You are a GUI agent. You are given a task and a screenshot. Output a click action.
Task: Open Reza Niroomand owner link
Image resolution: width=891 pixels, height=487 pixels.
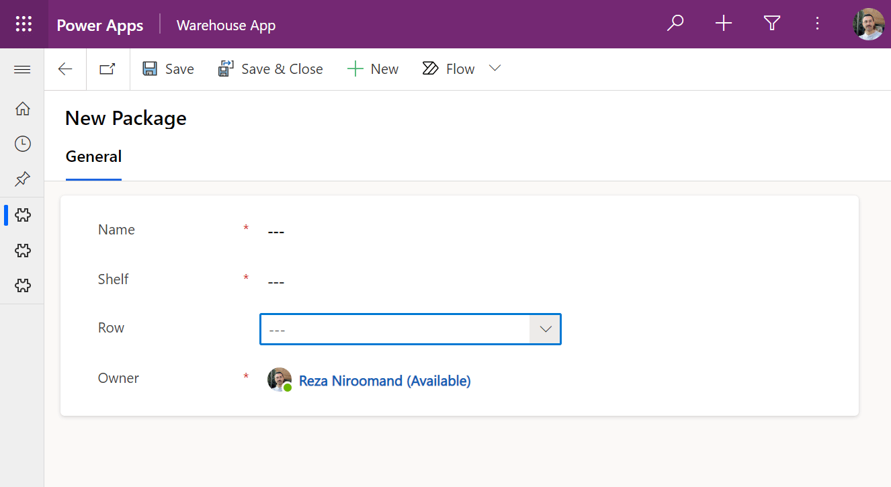click(x=384, y=381)
